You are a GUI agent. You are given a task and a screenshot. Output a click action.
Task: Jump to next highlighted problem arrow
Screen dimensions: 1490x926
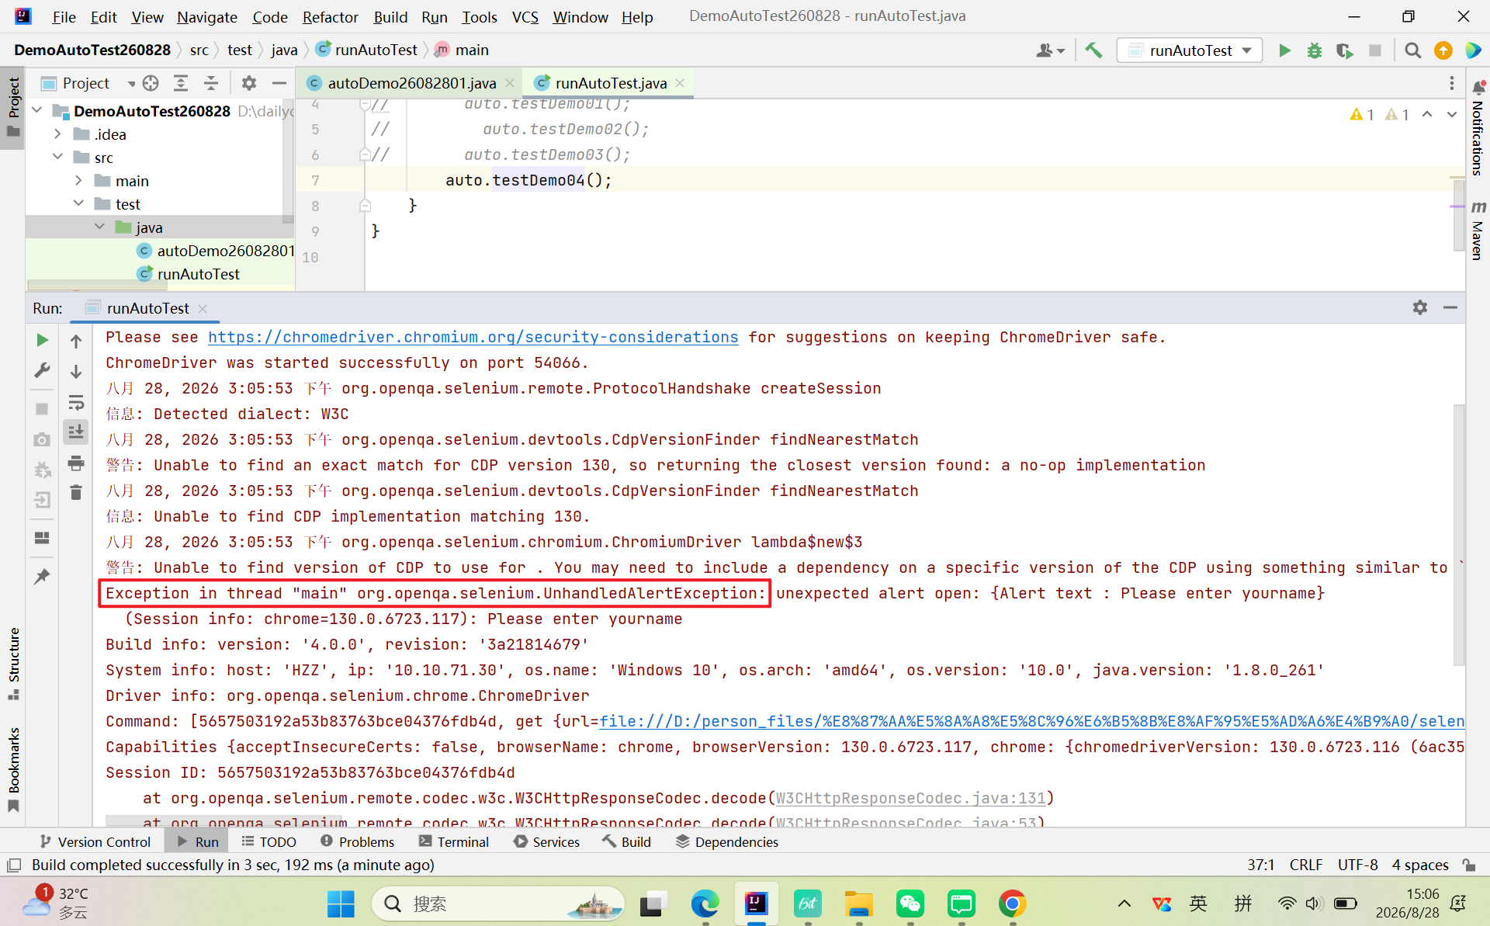tap(1451, 114)
